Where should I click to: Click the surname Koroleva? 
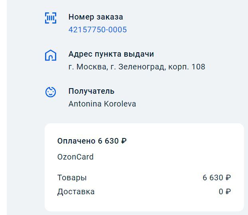tap(120, 104)
